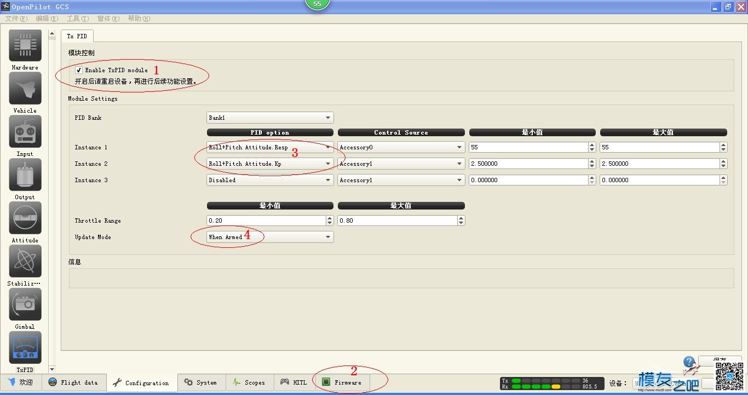748x395 pixels.
Task: Adjust Throttle Range maximum stepper
Action: (x=461, y=220)
